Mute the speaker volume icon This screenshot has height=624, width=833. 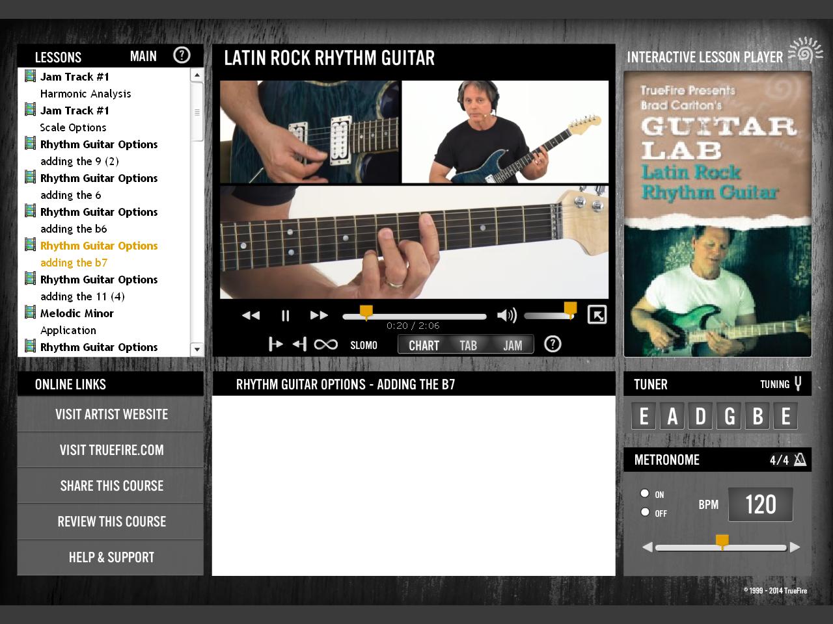pyautogui.click(x=506, y=315)
